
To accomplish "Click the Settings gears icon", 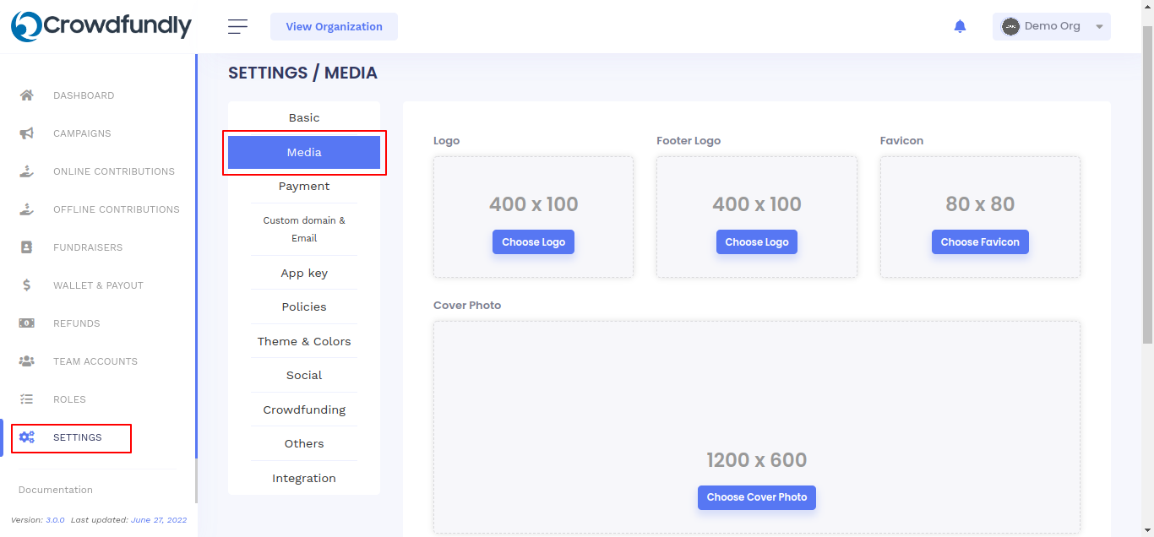I will pos(27,437).
